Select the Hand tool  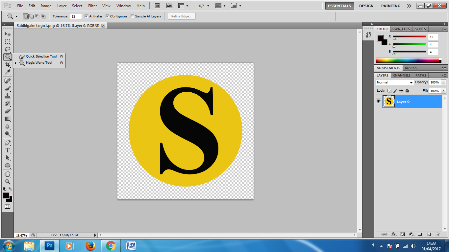[8, 173]
